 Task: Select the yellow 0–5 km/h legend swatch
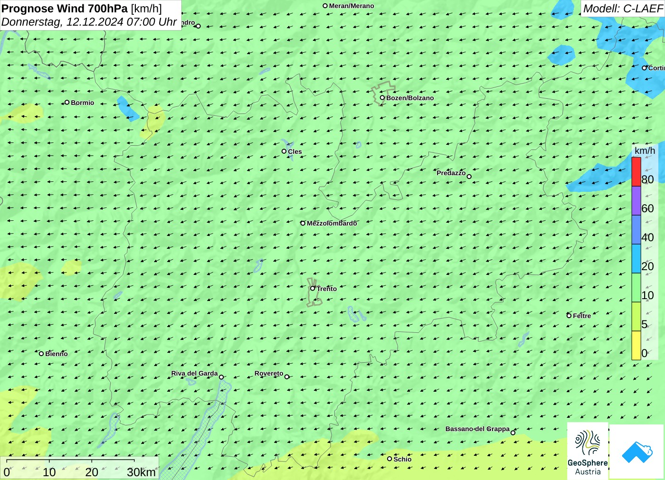click(x=636, y=346)
